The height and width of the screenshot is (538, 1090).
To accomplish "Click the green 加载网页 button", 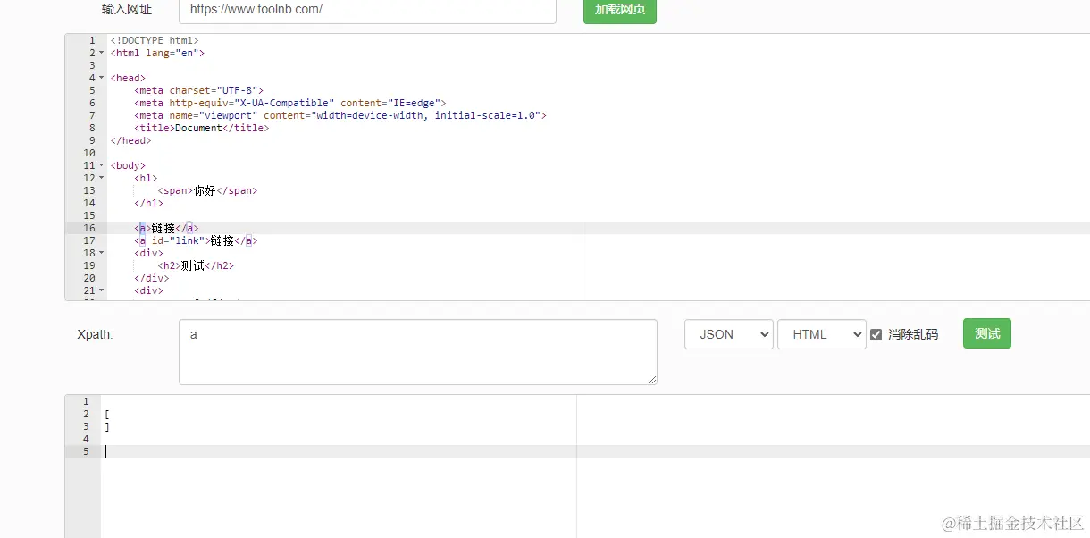I will [620, 10].
